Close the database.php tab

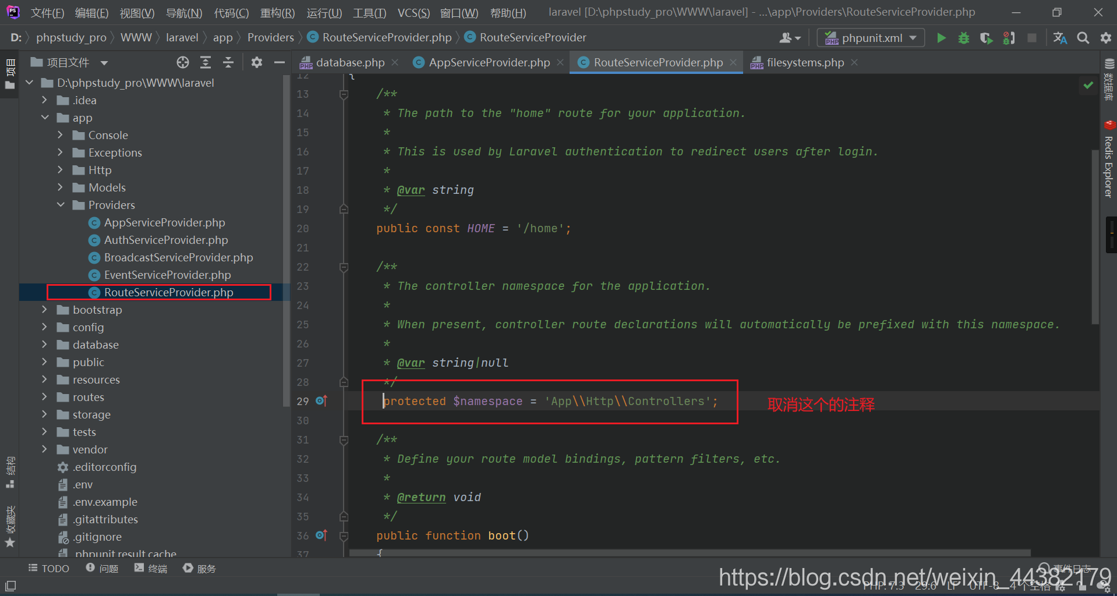coord(395,62)
